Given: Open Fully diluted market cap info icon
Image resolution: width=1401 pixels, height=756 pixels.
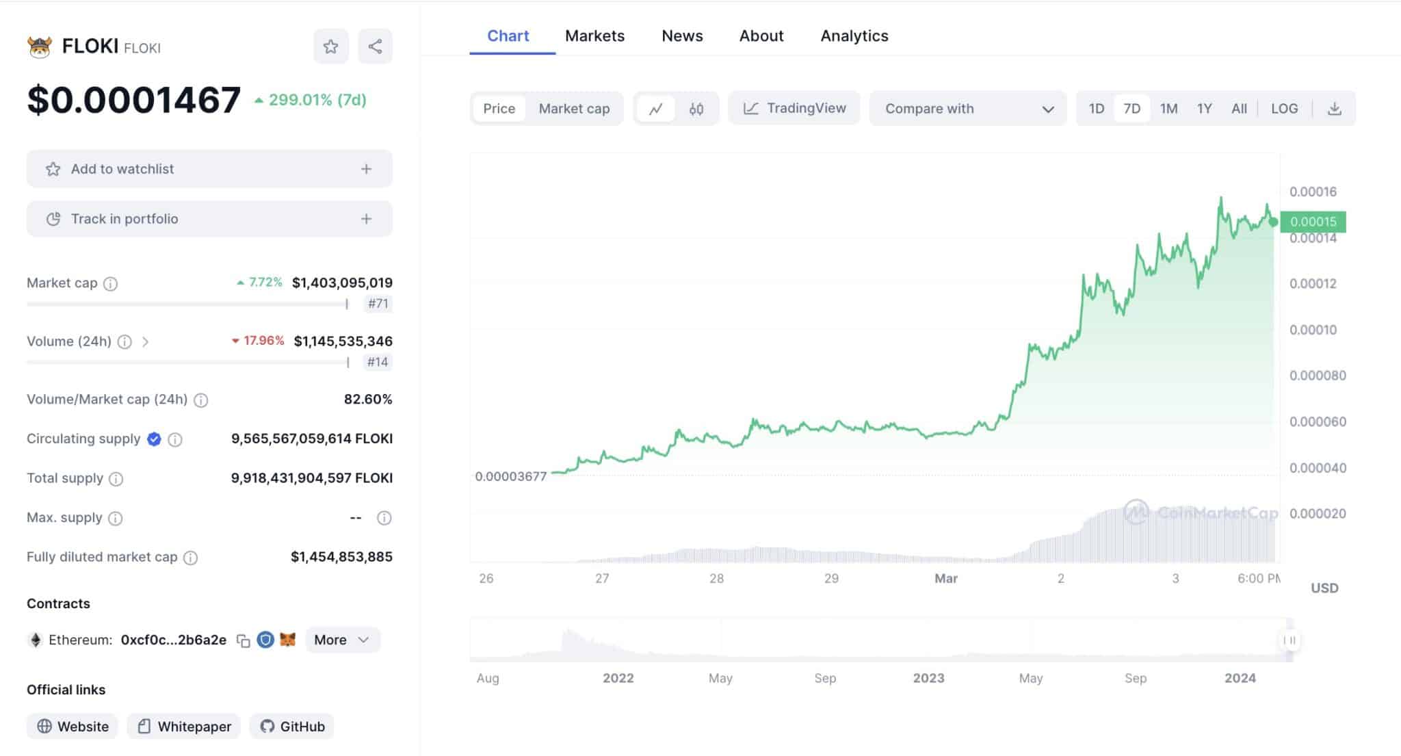Looking at the screenshot, I should click(191, 558).
